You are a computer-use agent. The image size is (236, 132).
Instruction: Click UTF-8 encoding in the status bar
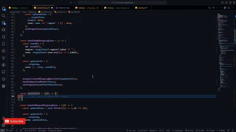coord(162,131)
